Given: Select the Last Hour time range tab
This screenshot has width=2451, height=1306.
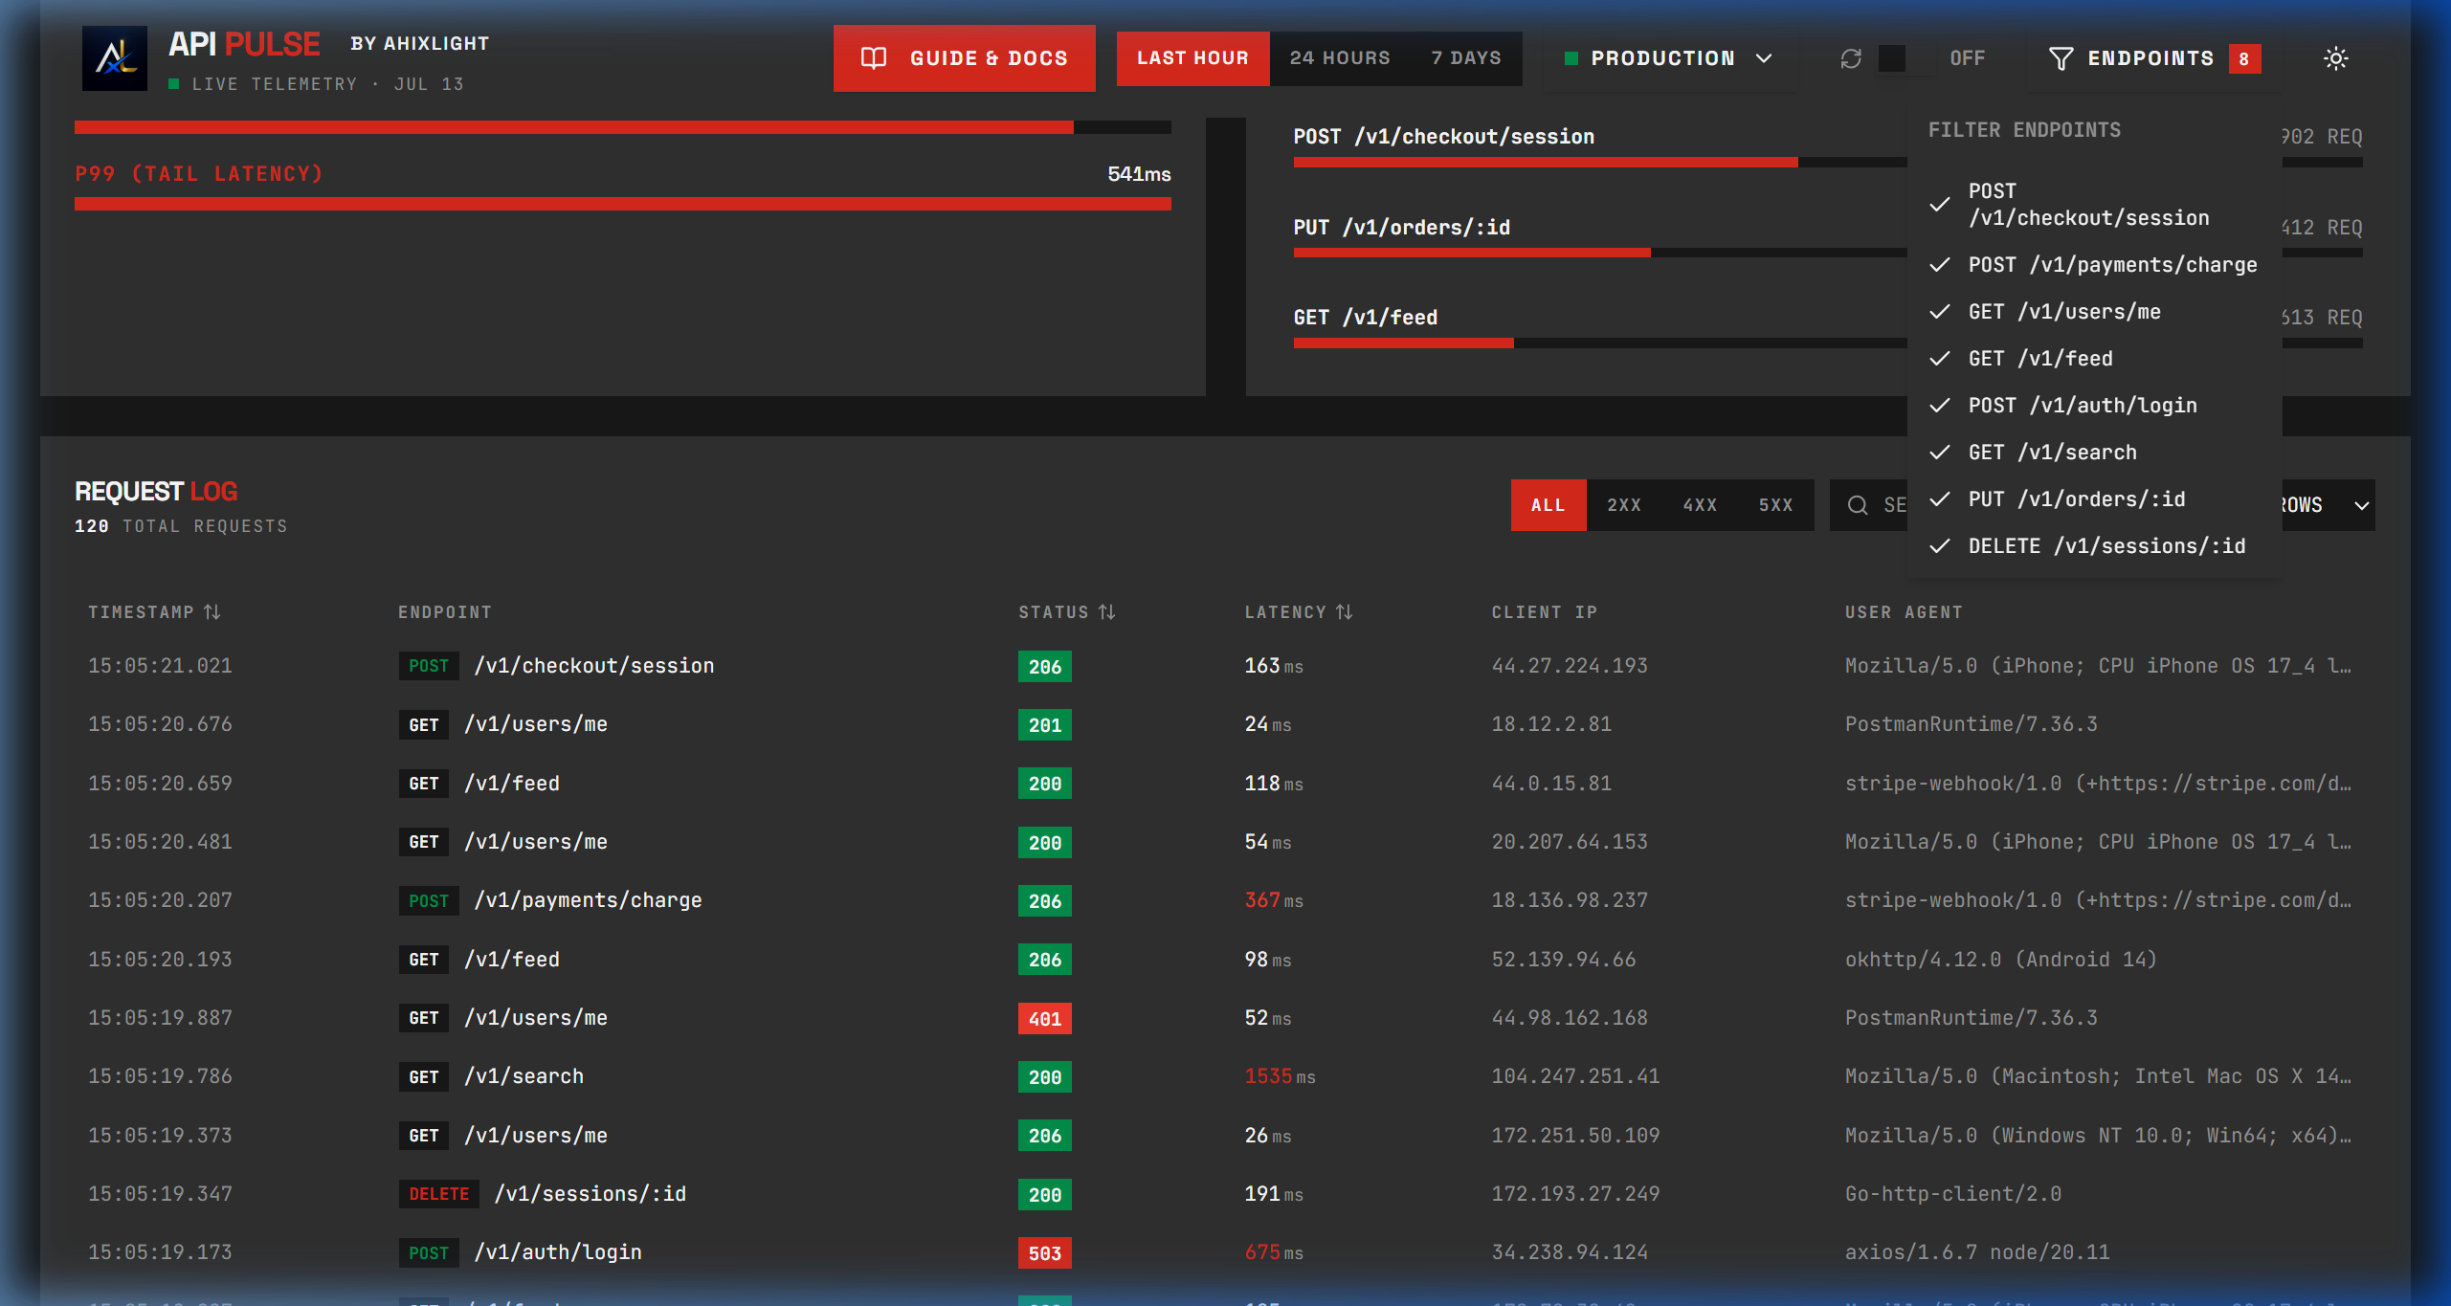Looking at the screenshot, I should coord(1192,58).
